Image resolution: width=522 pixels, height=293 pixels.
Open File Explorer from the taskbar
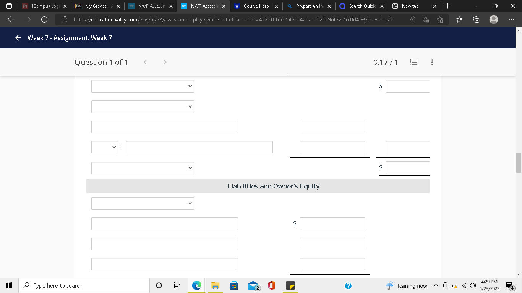coord(215,285)
